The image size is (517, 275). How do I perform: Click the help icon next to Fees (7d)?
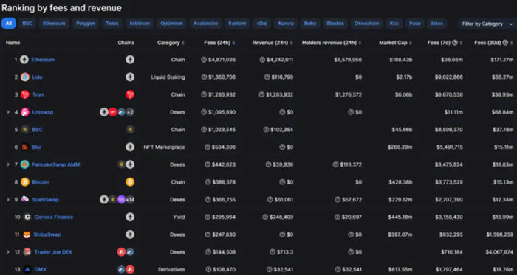(x=455, y=43)
